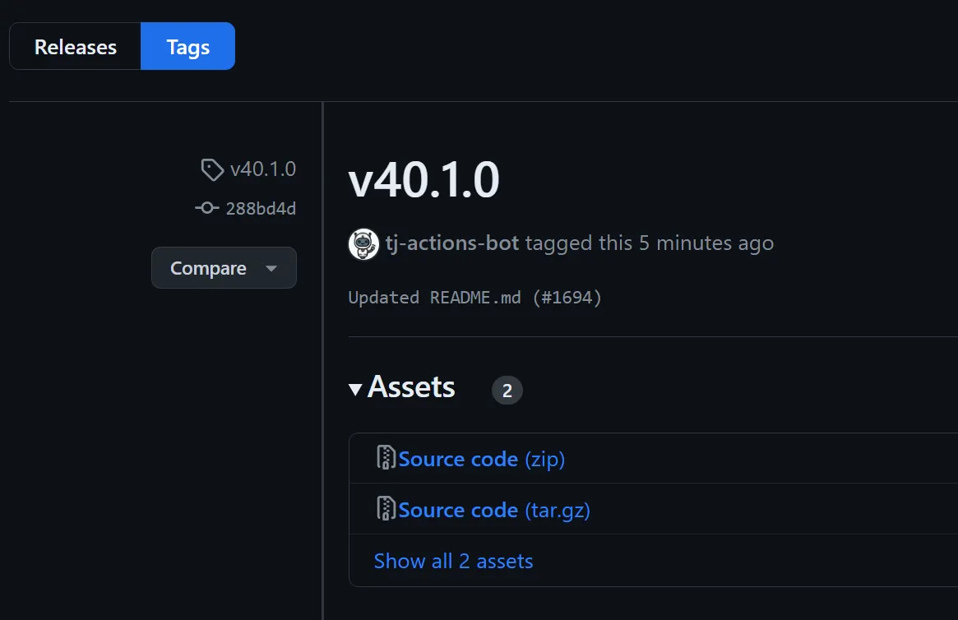Click the tj-actions-bot avatar image

[363, 244]
